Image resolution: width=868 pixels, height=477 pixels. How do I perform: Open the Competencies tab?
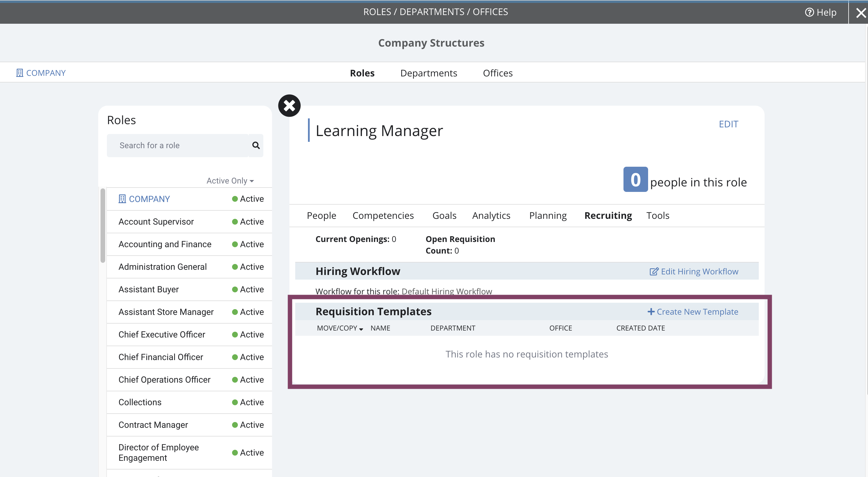tap(383, 215)
